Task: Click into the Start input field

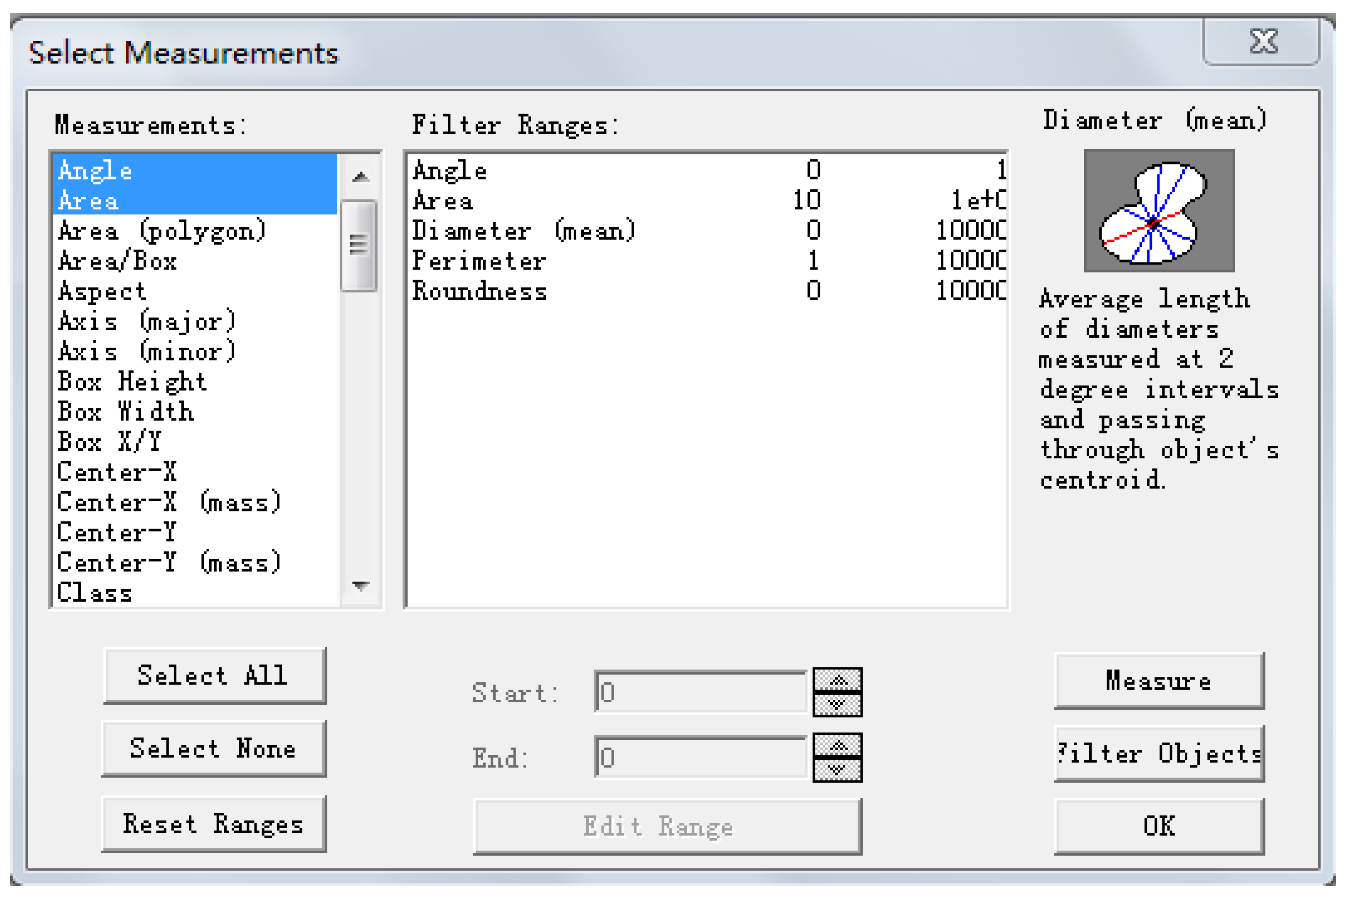Action: tap(700, 692)
